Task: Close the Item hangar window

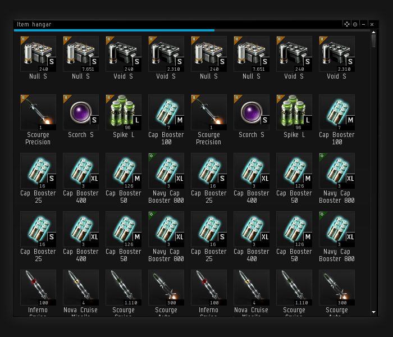Action: point(372,24)
